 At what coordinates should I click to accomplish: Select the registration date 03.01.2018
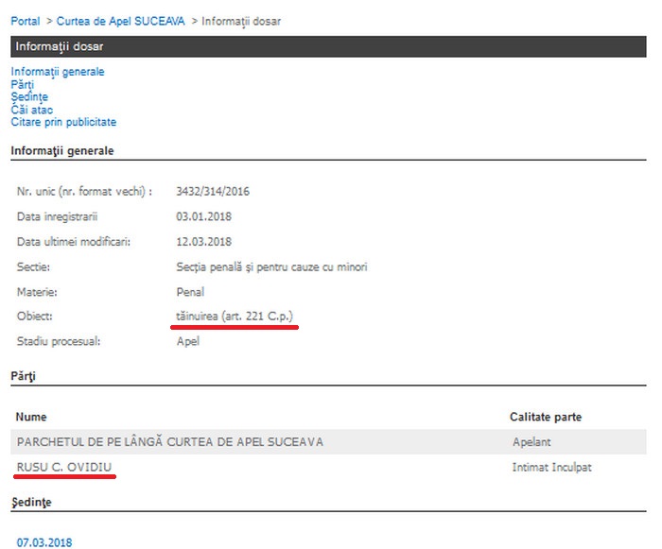(204, 216)
